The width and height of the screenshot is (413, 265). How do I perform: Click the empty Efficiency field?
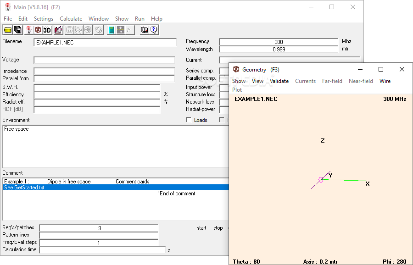coord(97,95)
